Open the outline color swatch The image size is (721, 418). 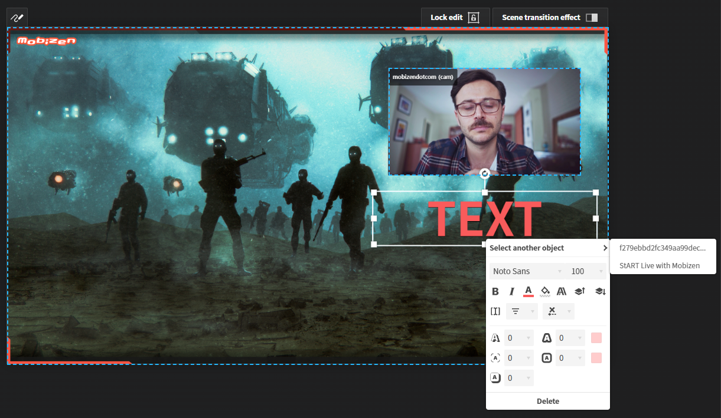tap(596, 338)
